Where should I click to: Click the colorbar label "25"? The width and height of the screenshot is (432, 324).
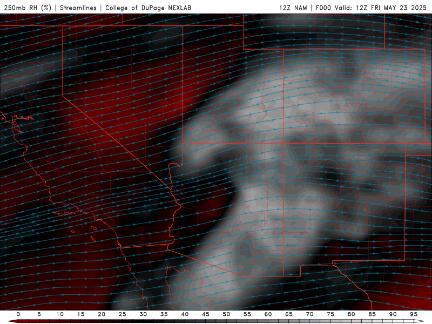pyautogui.click(x=123, y=314)
